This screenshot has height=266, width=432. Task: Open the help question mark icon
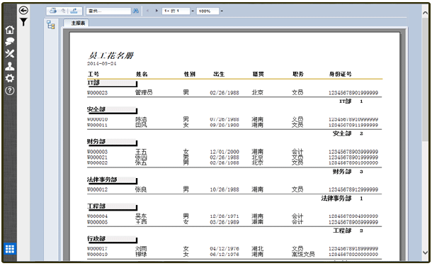pos(10,91)
